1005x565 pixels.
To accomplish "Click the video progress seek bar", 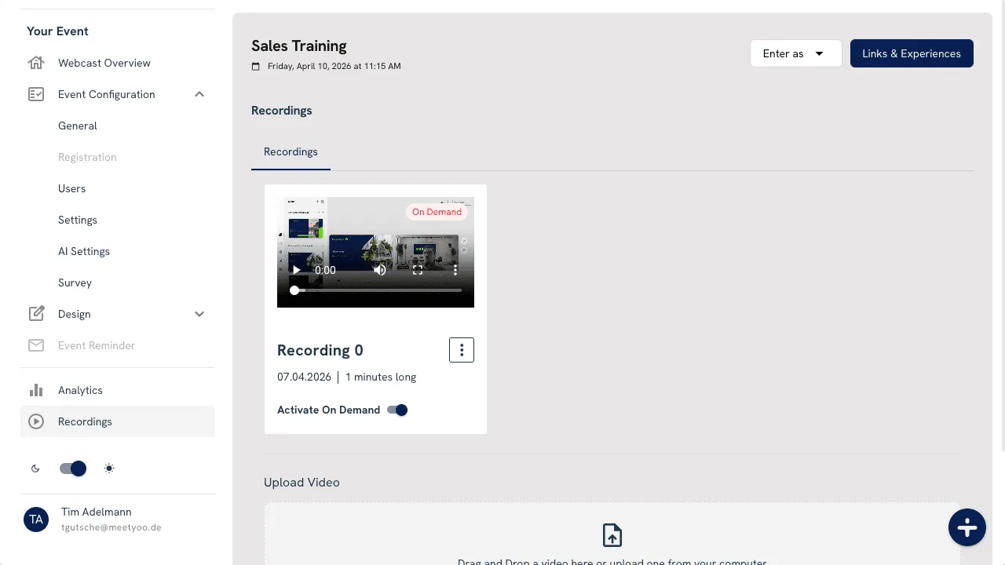I will tap(377, 290).
